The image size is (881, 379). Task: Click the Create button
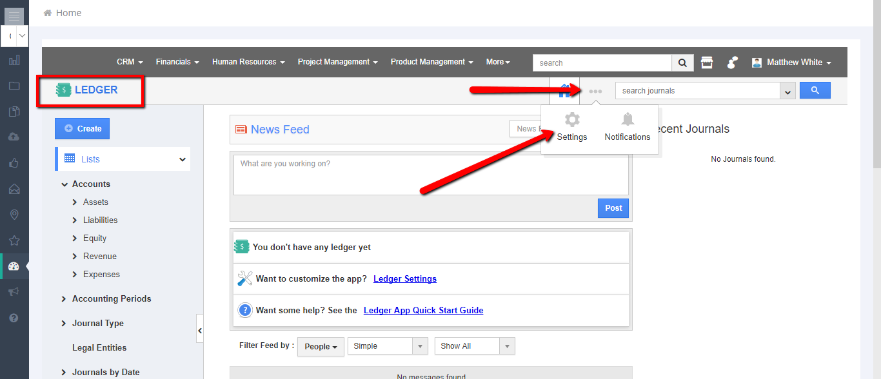pyautogui.click(x=83, y=129)
